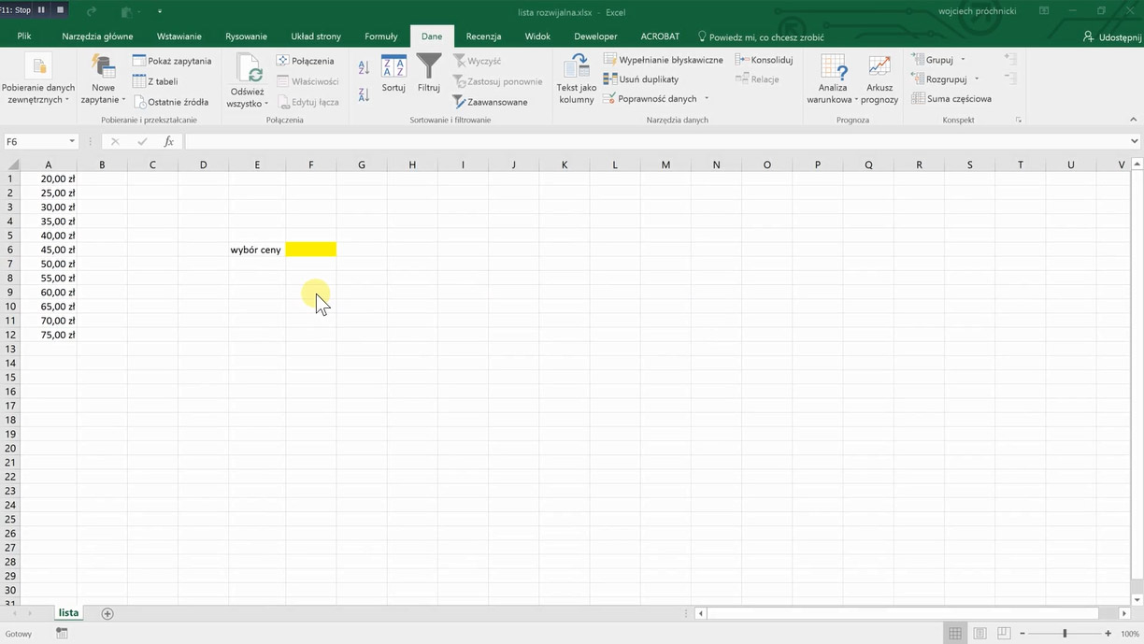Screen dimensions: 1144x644
Task: Switch to Page Layout view in status bar
Action: tap(980, 634)
